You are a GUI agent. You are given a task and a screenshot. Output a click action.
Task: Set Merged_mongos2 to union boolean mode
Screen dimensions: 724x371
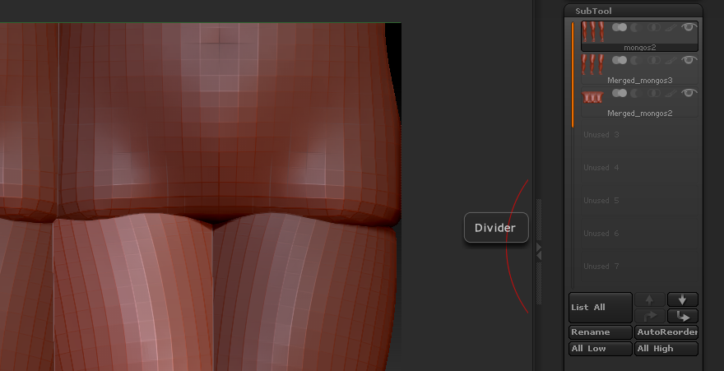(x=620, y=93)
